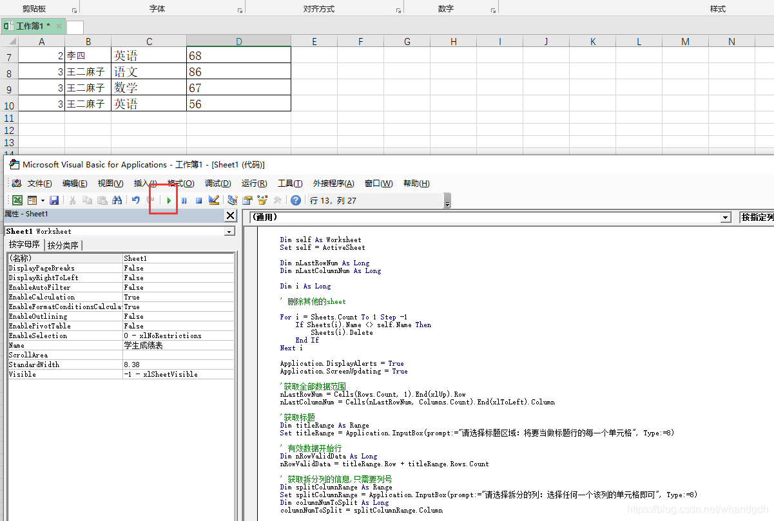Undo the last action with Undo arrow
This screenshot has height=521, width=774.
click(x=135, y=200)
